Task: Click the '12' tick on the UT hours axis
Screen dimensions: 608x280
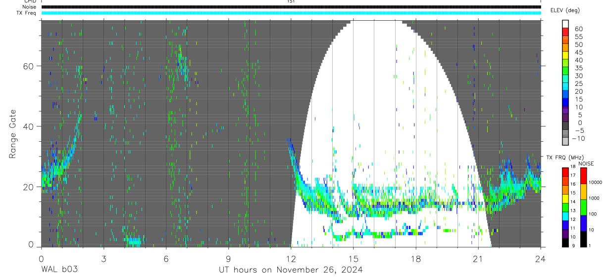Action: [x=291, y=258]
